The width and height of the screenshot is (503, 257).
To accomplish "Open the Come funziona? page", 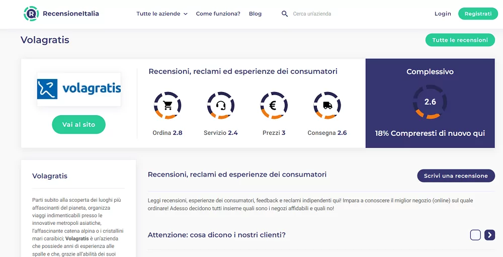I will (x=218, y=14).
